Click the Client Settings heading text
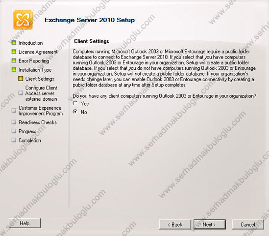Viewport: 269px width, 236px height. [92, 41]
